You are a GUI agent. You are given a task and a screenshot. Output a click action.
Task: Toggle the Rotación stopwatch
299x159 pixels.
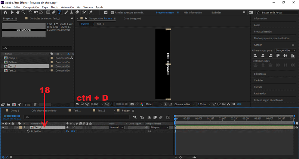[x=28, y=131]
